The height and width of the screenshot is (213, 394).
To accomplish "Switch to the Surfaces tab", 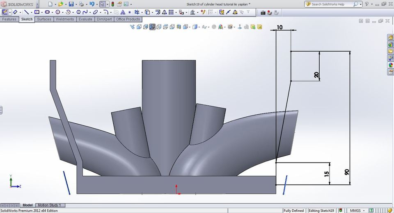I will click(44, 19).
